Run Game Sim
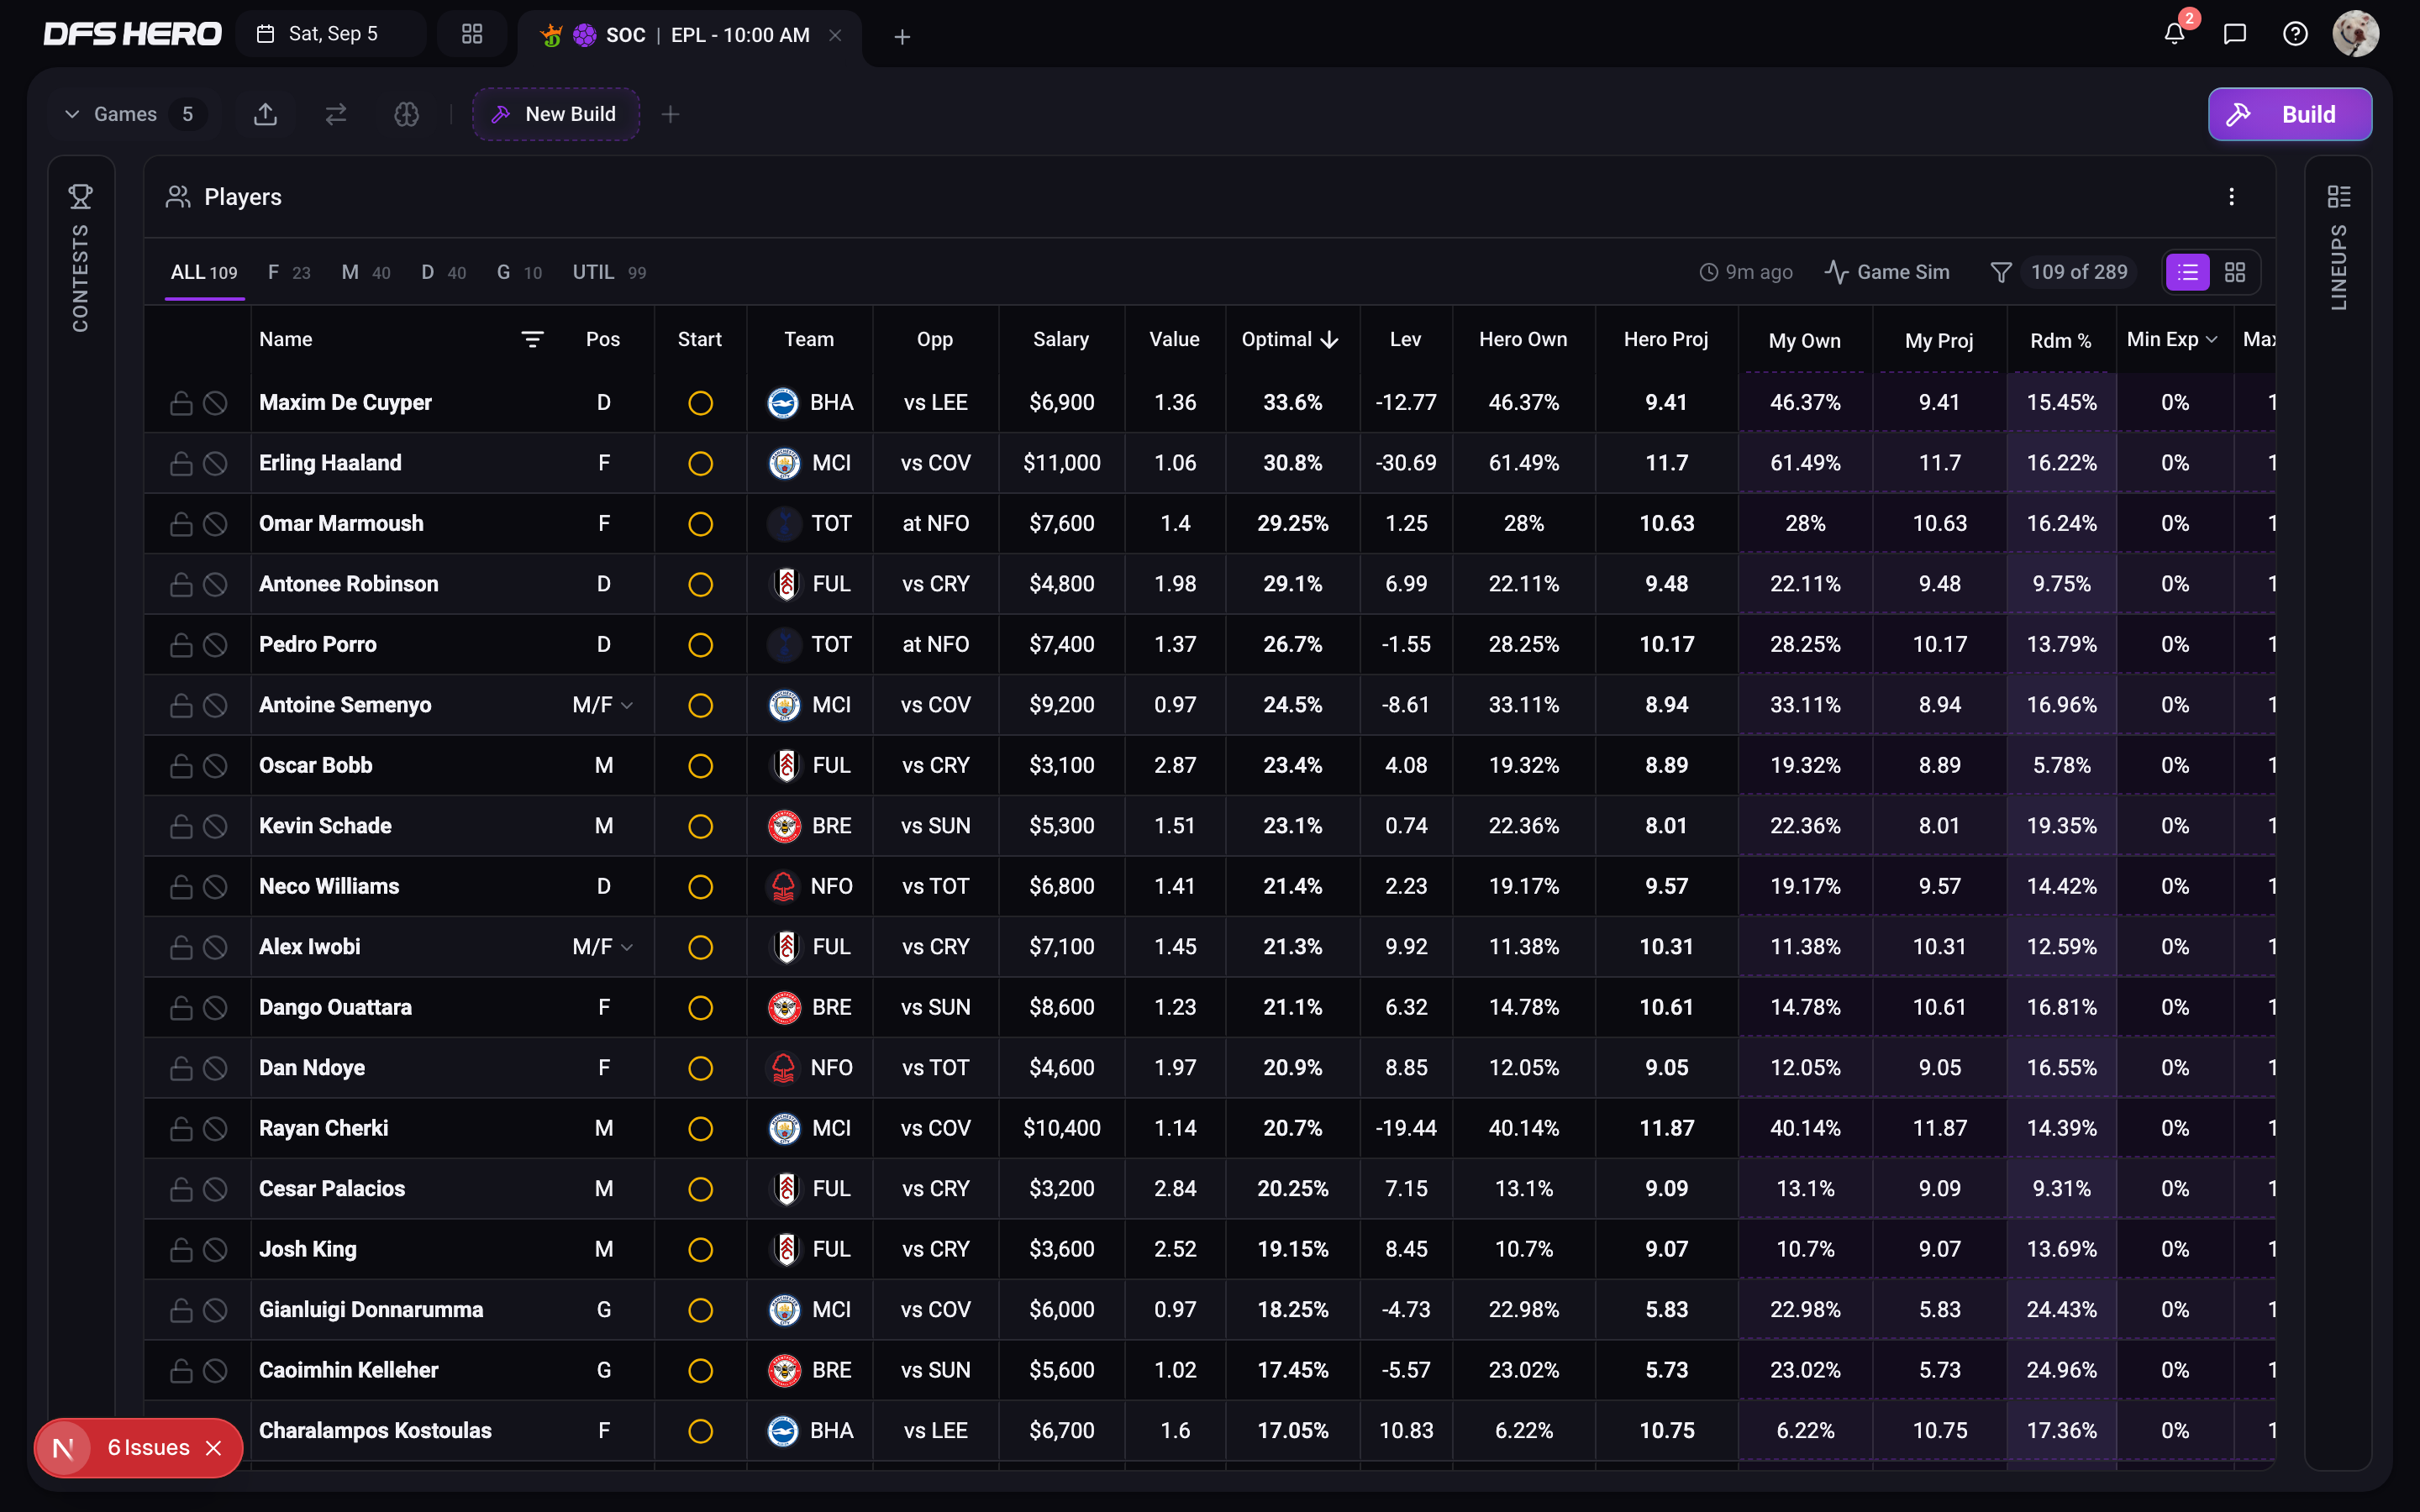This screenshot has height=1512, width=2420. tap(1886, 272)
